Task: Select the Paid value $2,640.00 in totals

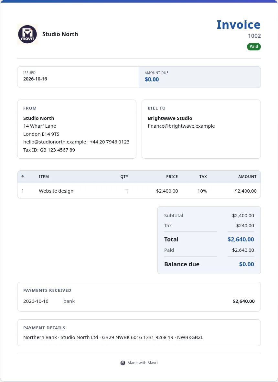Action: click(243, 250)
